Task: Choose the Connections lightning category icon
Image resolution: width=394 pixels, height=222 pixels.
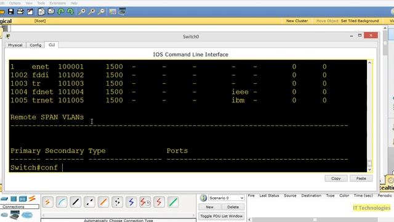Action: click(32, 199)
